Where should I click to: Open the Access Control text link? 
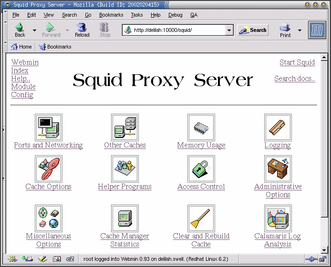pos(201,187)
